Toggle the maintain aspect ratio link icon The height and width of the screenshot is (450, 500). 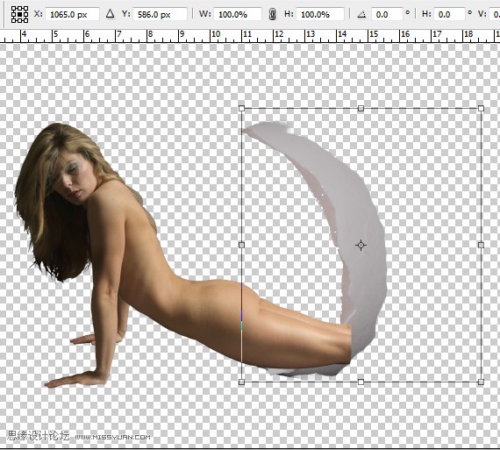pyautogui.click(x=272, y=14)
